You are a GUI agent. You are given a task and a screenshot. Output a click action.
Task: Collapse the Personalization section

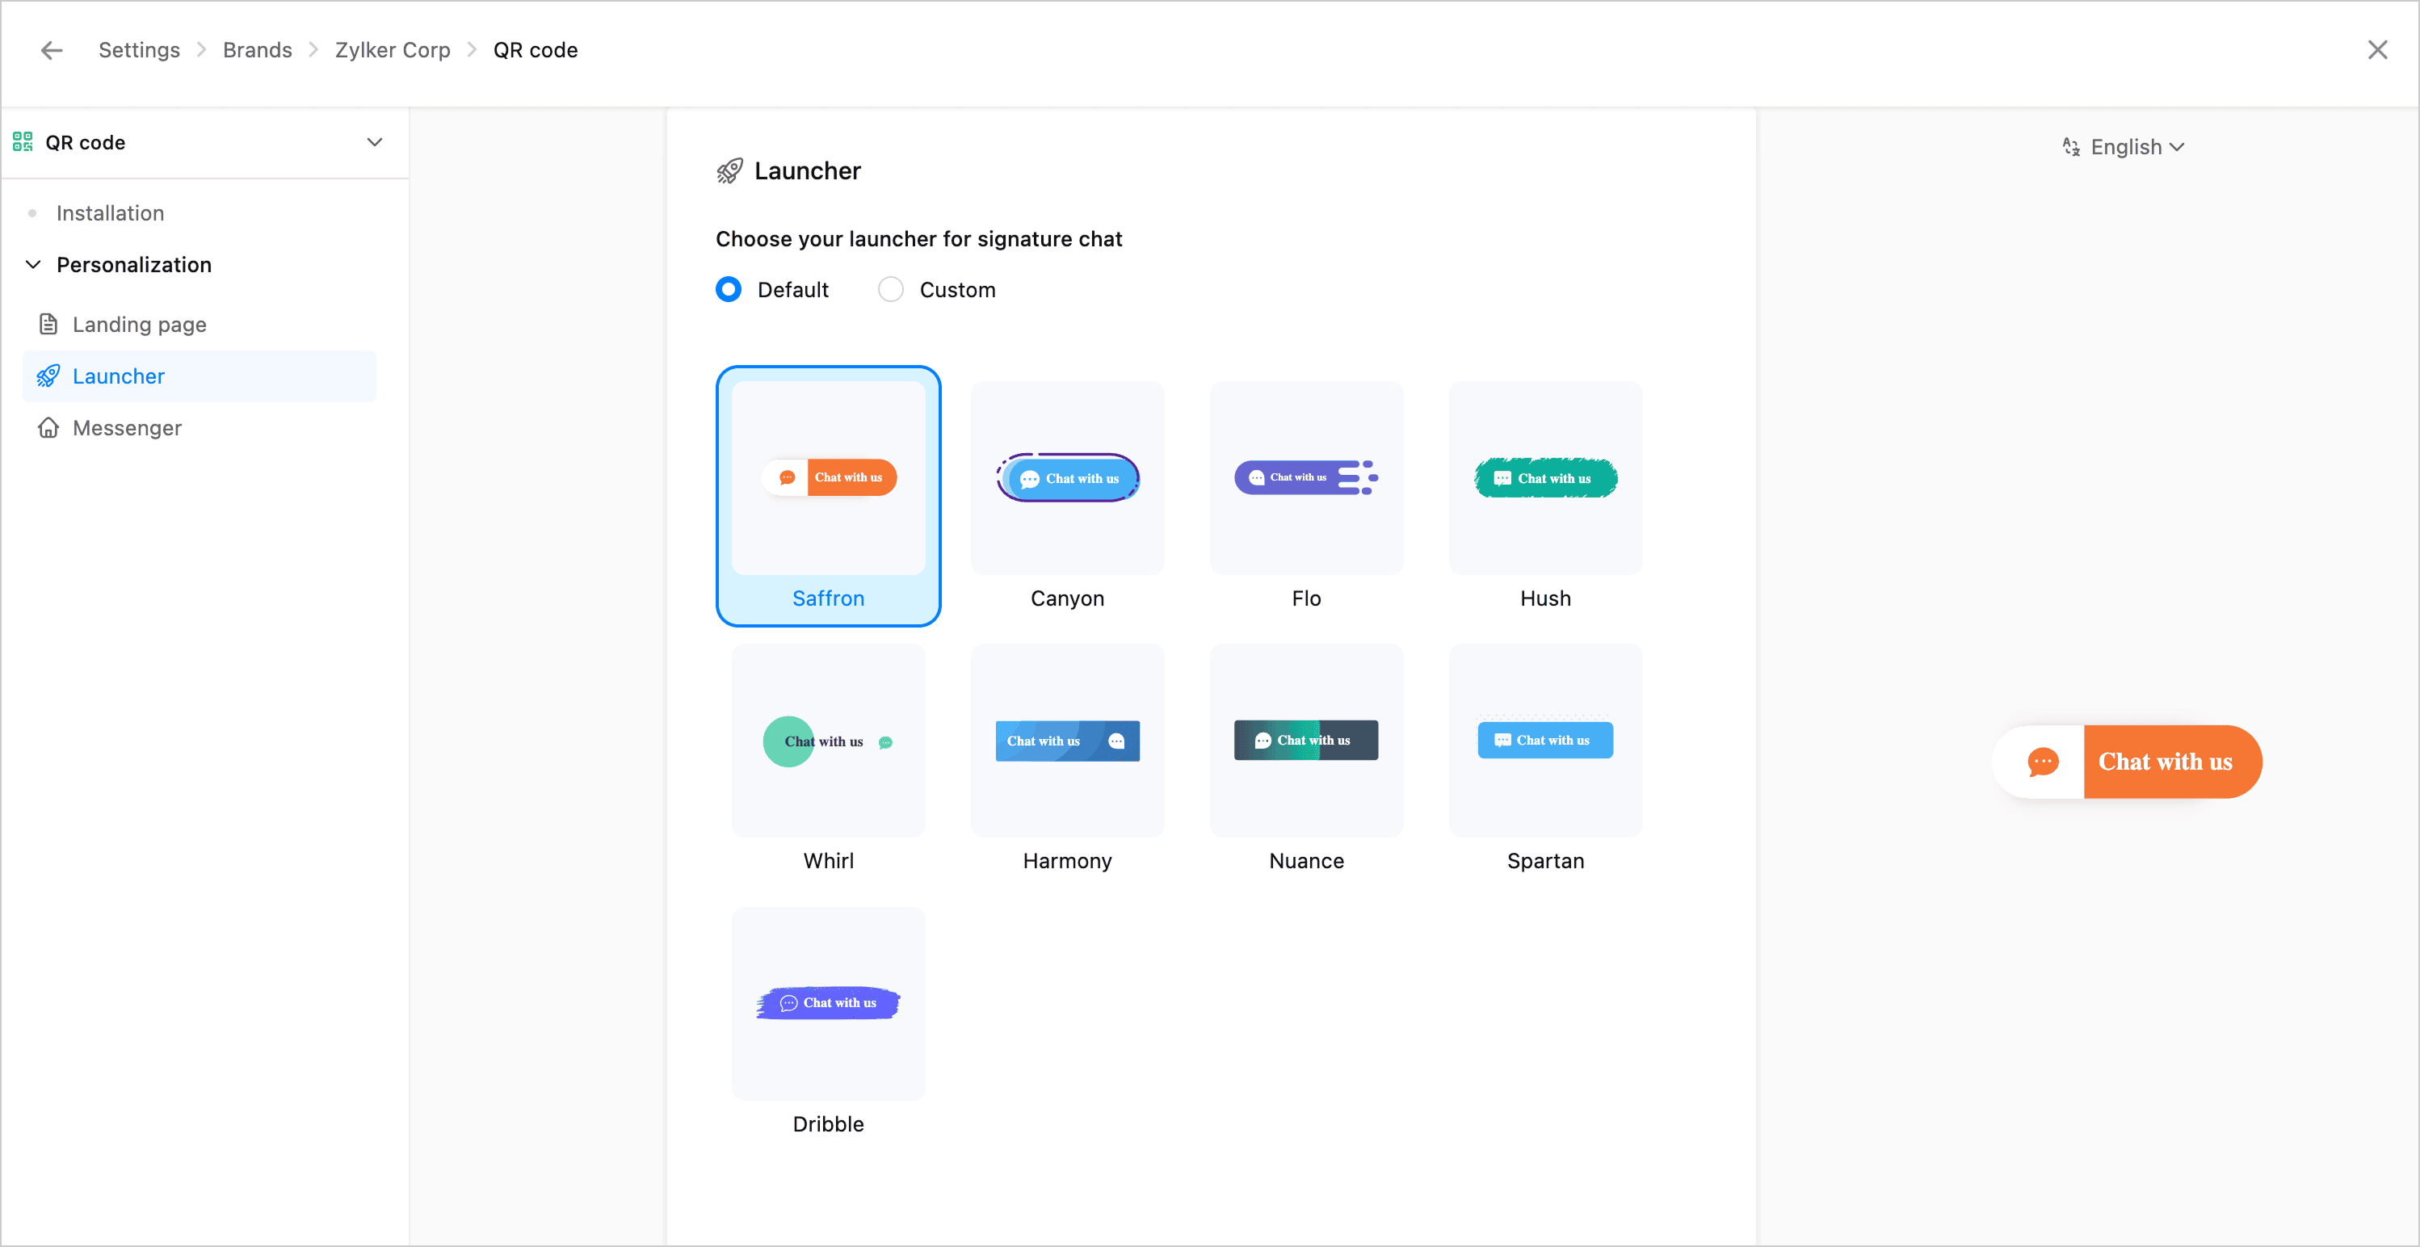point(34,264)
